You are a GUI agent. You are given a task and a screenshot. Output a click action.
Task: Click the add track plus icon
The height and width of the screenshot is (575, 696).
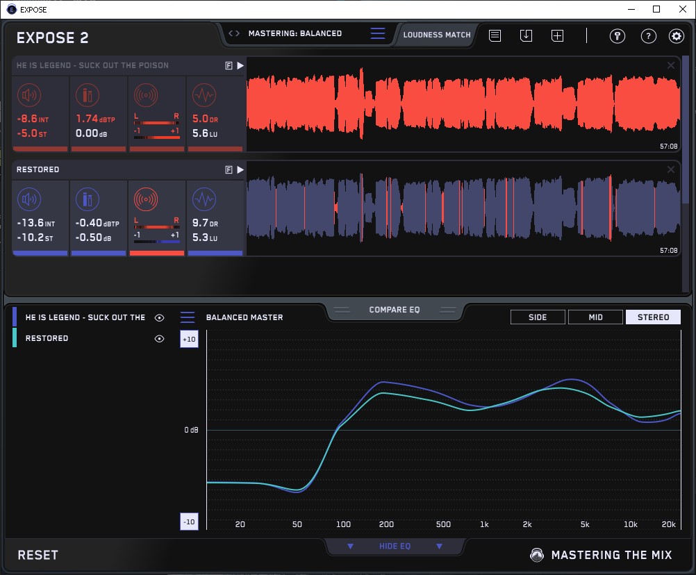point(557,35)
